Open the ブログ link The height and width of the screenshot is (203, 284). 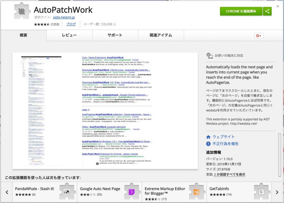point(71,24)
